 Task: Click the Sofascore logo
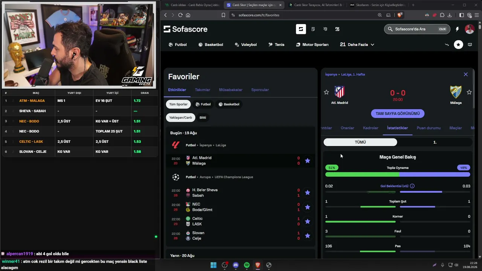click(185, 29)
